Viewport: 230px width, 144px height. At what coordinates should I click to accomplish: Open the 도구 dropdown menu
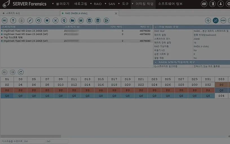pos(123,4)
